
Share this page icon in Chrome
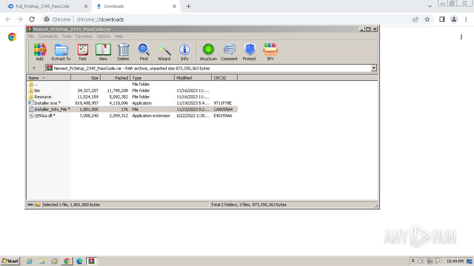coord(415,19)
